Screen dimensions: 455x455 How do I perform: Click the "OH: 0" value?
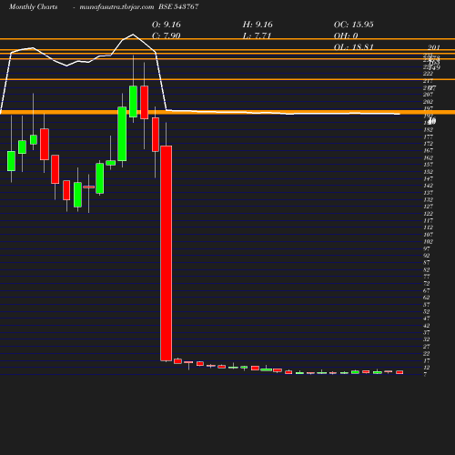[346, 35]
